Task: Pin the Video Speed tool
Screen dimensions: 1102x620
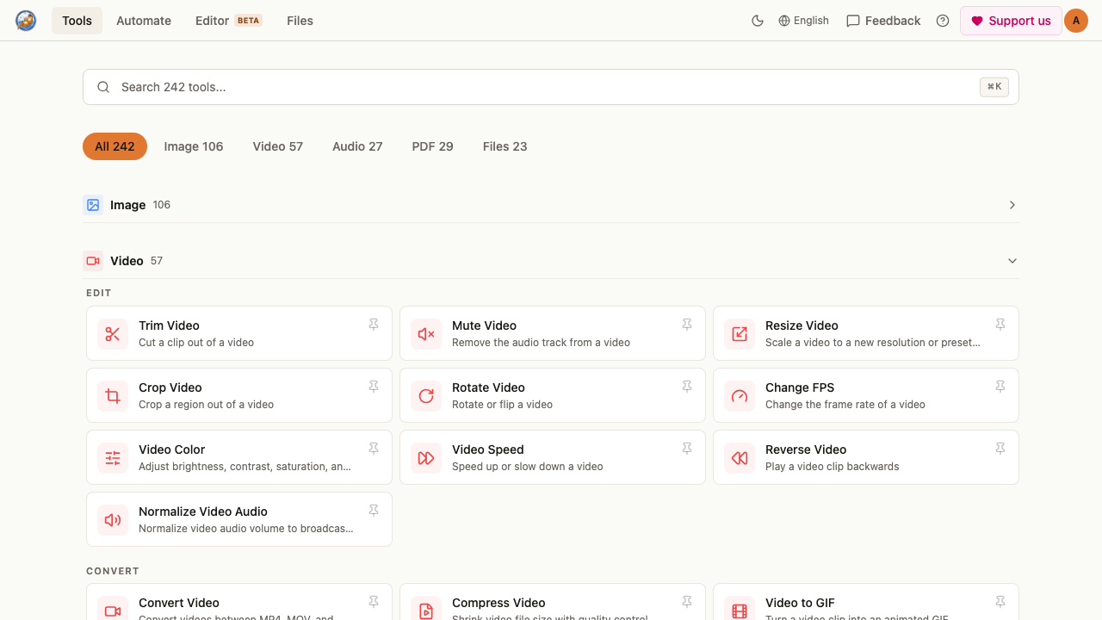Action: pos(687,449)
